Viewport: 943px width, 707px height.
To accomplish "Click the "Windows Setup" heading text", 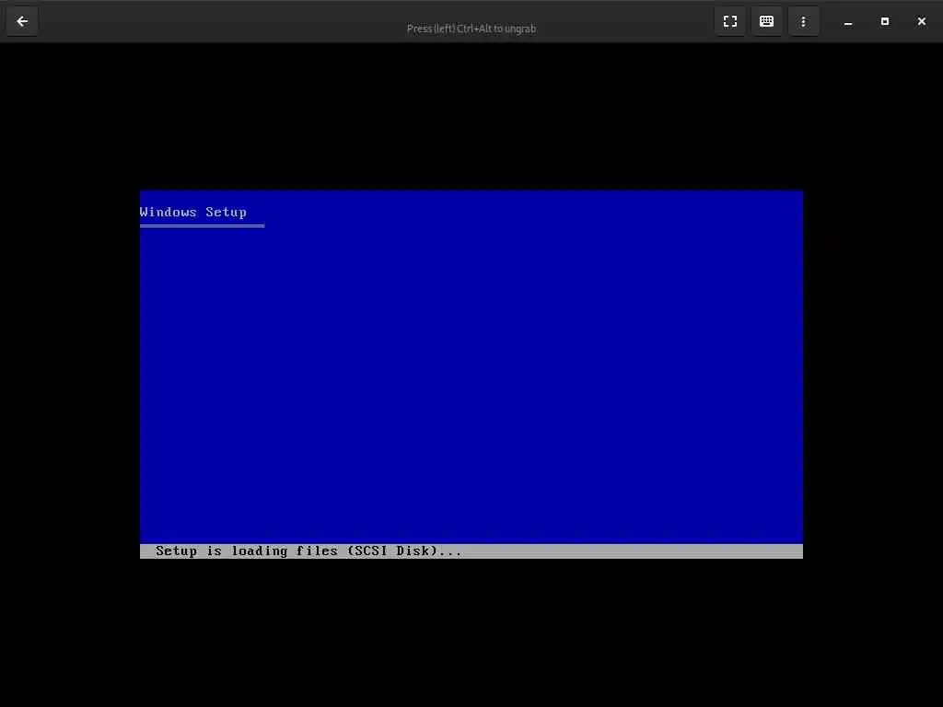I will [x=193, y=213].
